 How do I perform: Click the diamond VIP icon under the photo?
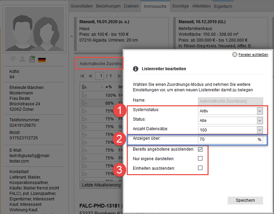click(x=13, y=59)
